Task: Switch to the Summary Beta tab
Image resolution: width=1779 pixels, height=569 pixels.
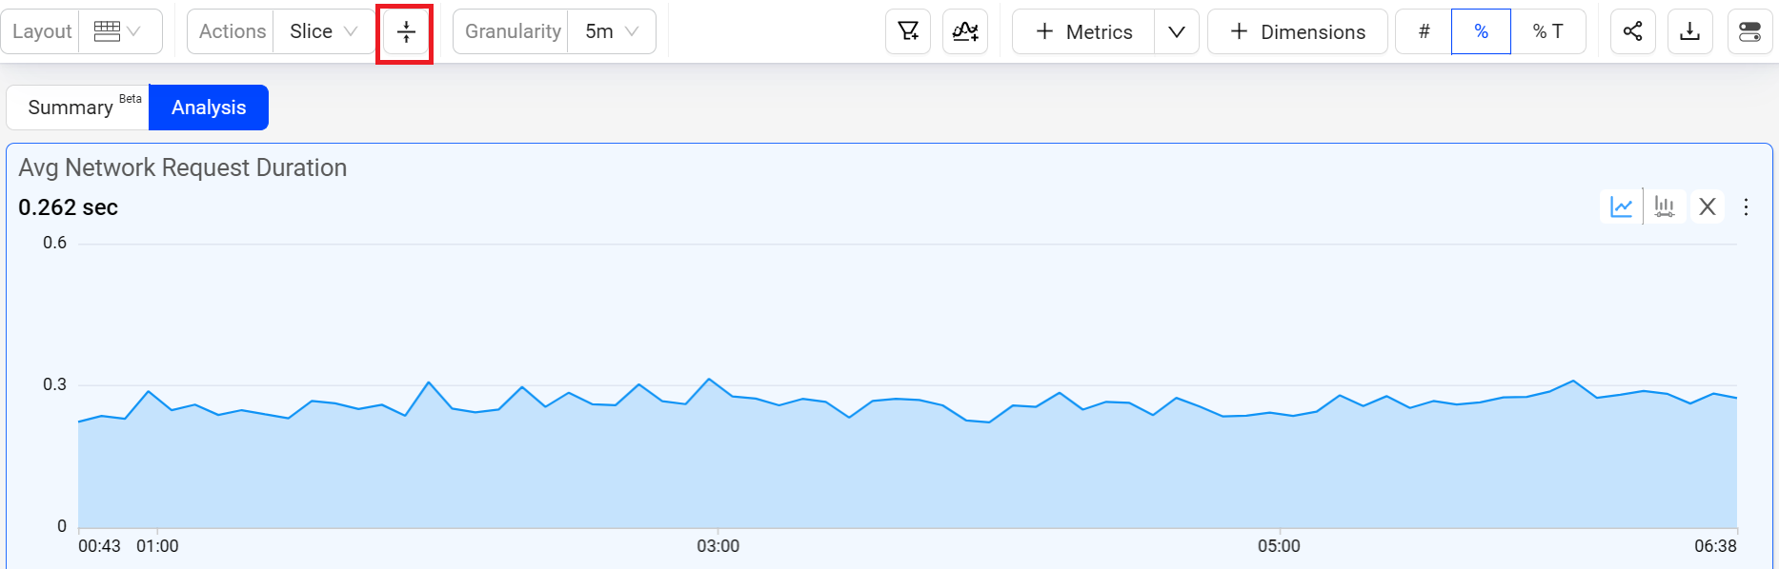Action: coord(77,108)
